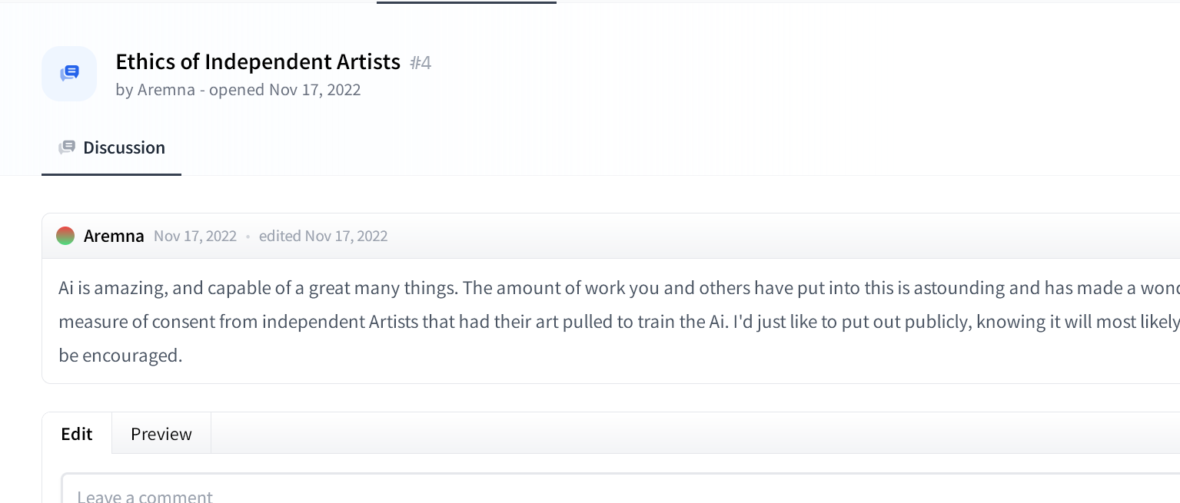The width and height of the screenshot is (1180, 503).
Task: Open Aremna's round gradient avatar
Action: point(65,236)
